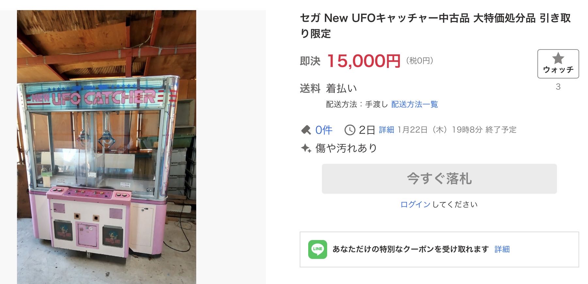This screenshot has height=284, width=588.
Task: Click the UFO Catcher product photo
Action: coord(106,147)
